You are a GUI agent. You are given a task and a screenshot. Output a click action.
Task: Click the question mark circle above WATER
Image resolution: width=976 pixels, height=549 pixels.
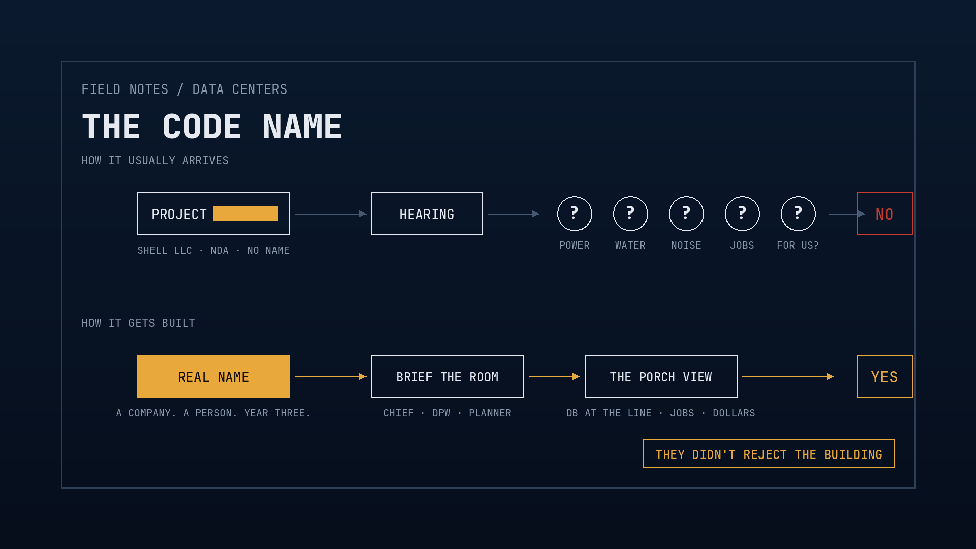[x=630, y=213]
